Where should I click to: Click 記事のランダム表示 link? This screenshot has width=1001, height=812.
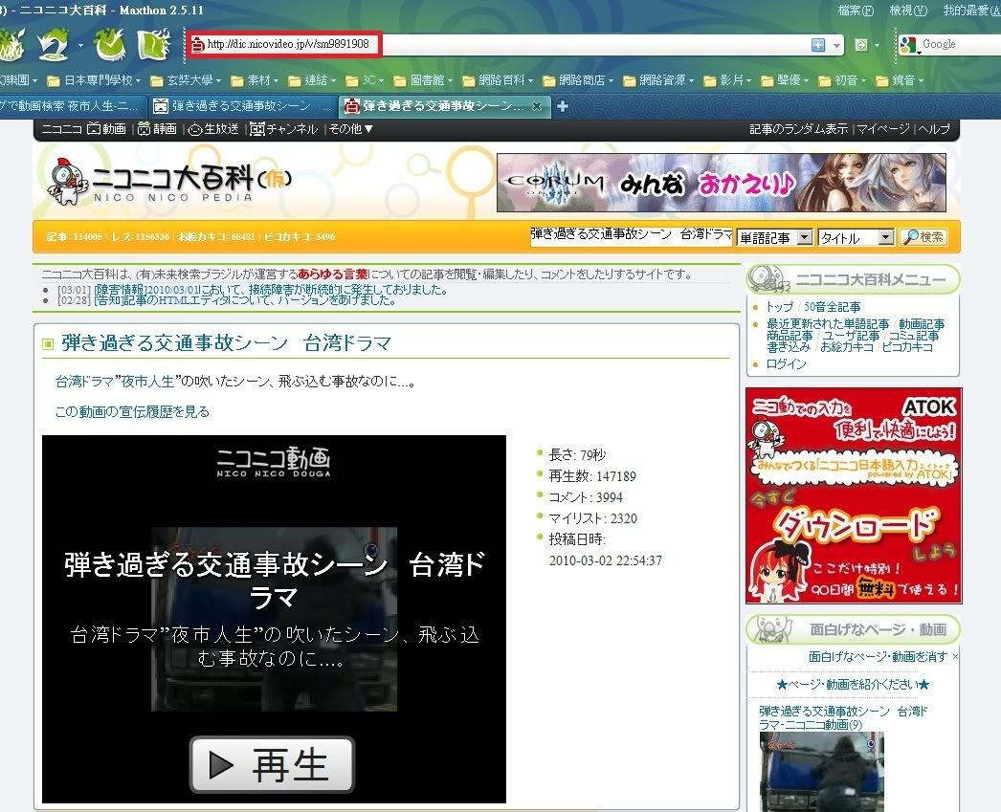click(798, 129)
